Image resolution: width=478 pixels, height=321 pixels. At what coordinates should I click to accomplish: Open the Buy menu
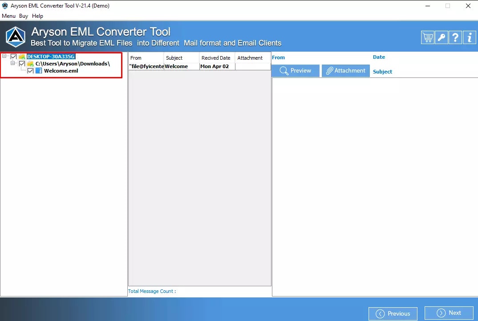click(x=24, y=16)
